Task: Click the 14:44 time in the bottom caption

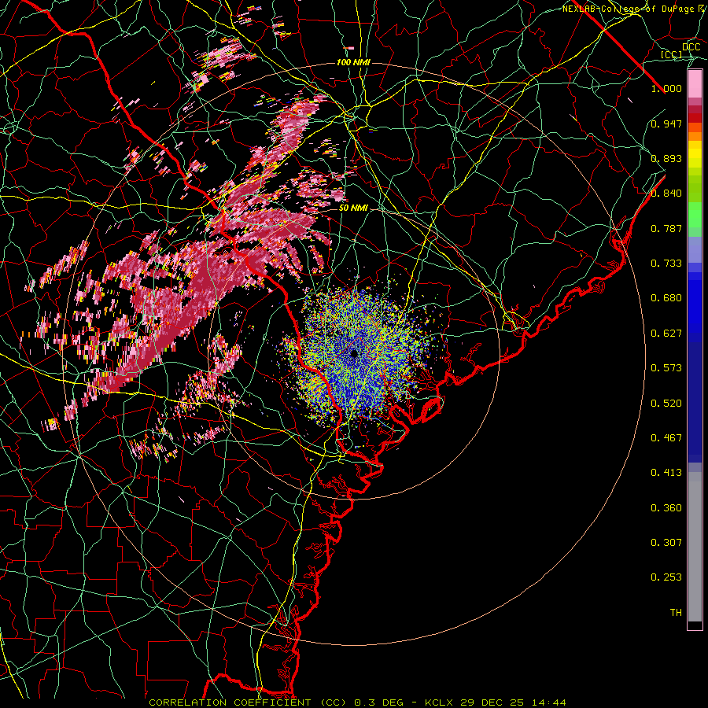Action: click(549, 702)
